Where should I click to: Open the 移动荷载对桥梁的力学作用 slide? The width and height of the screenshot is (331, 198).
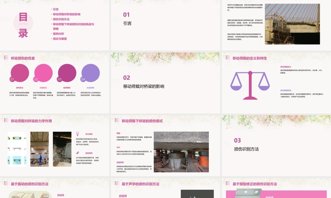(55, 146)
